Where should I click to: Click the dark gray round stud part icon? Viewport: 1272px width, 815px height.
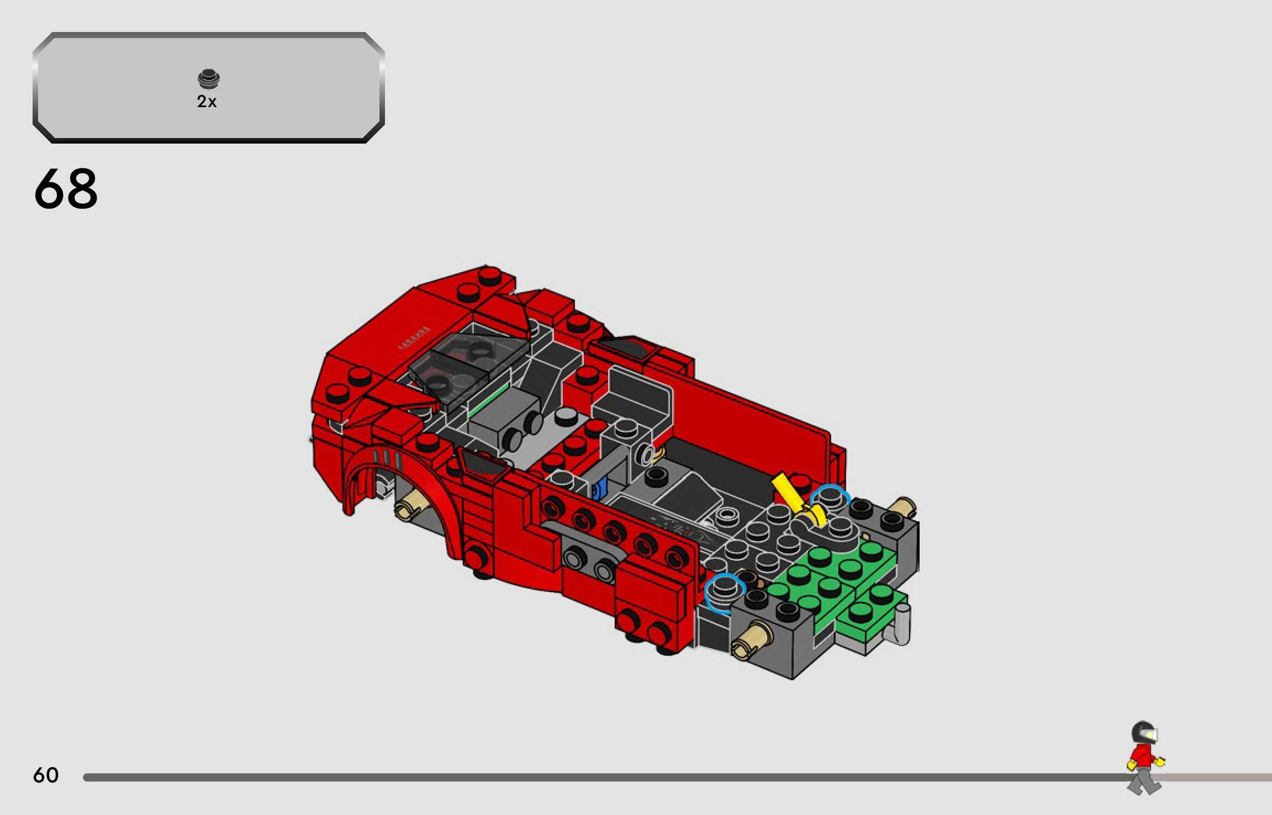coord(208,80)
